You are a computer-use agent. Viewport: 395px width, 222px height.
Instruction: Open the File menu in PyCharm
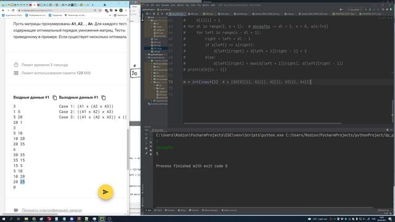tap(148, 5)
